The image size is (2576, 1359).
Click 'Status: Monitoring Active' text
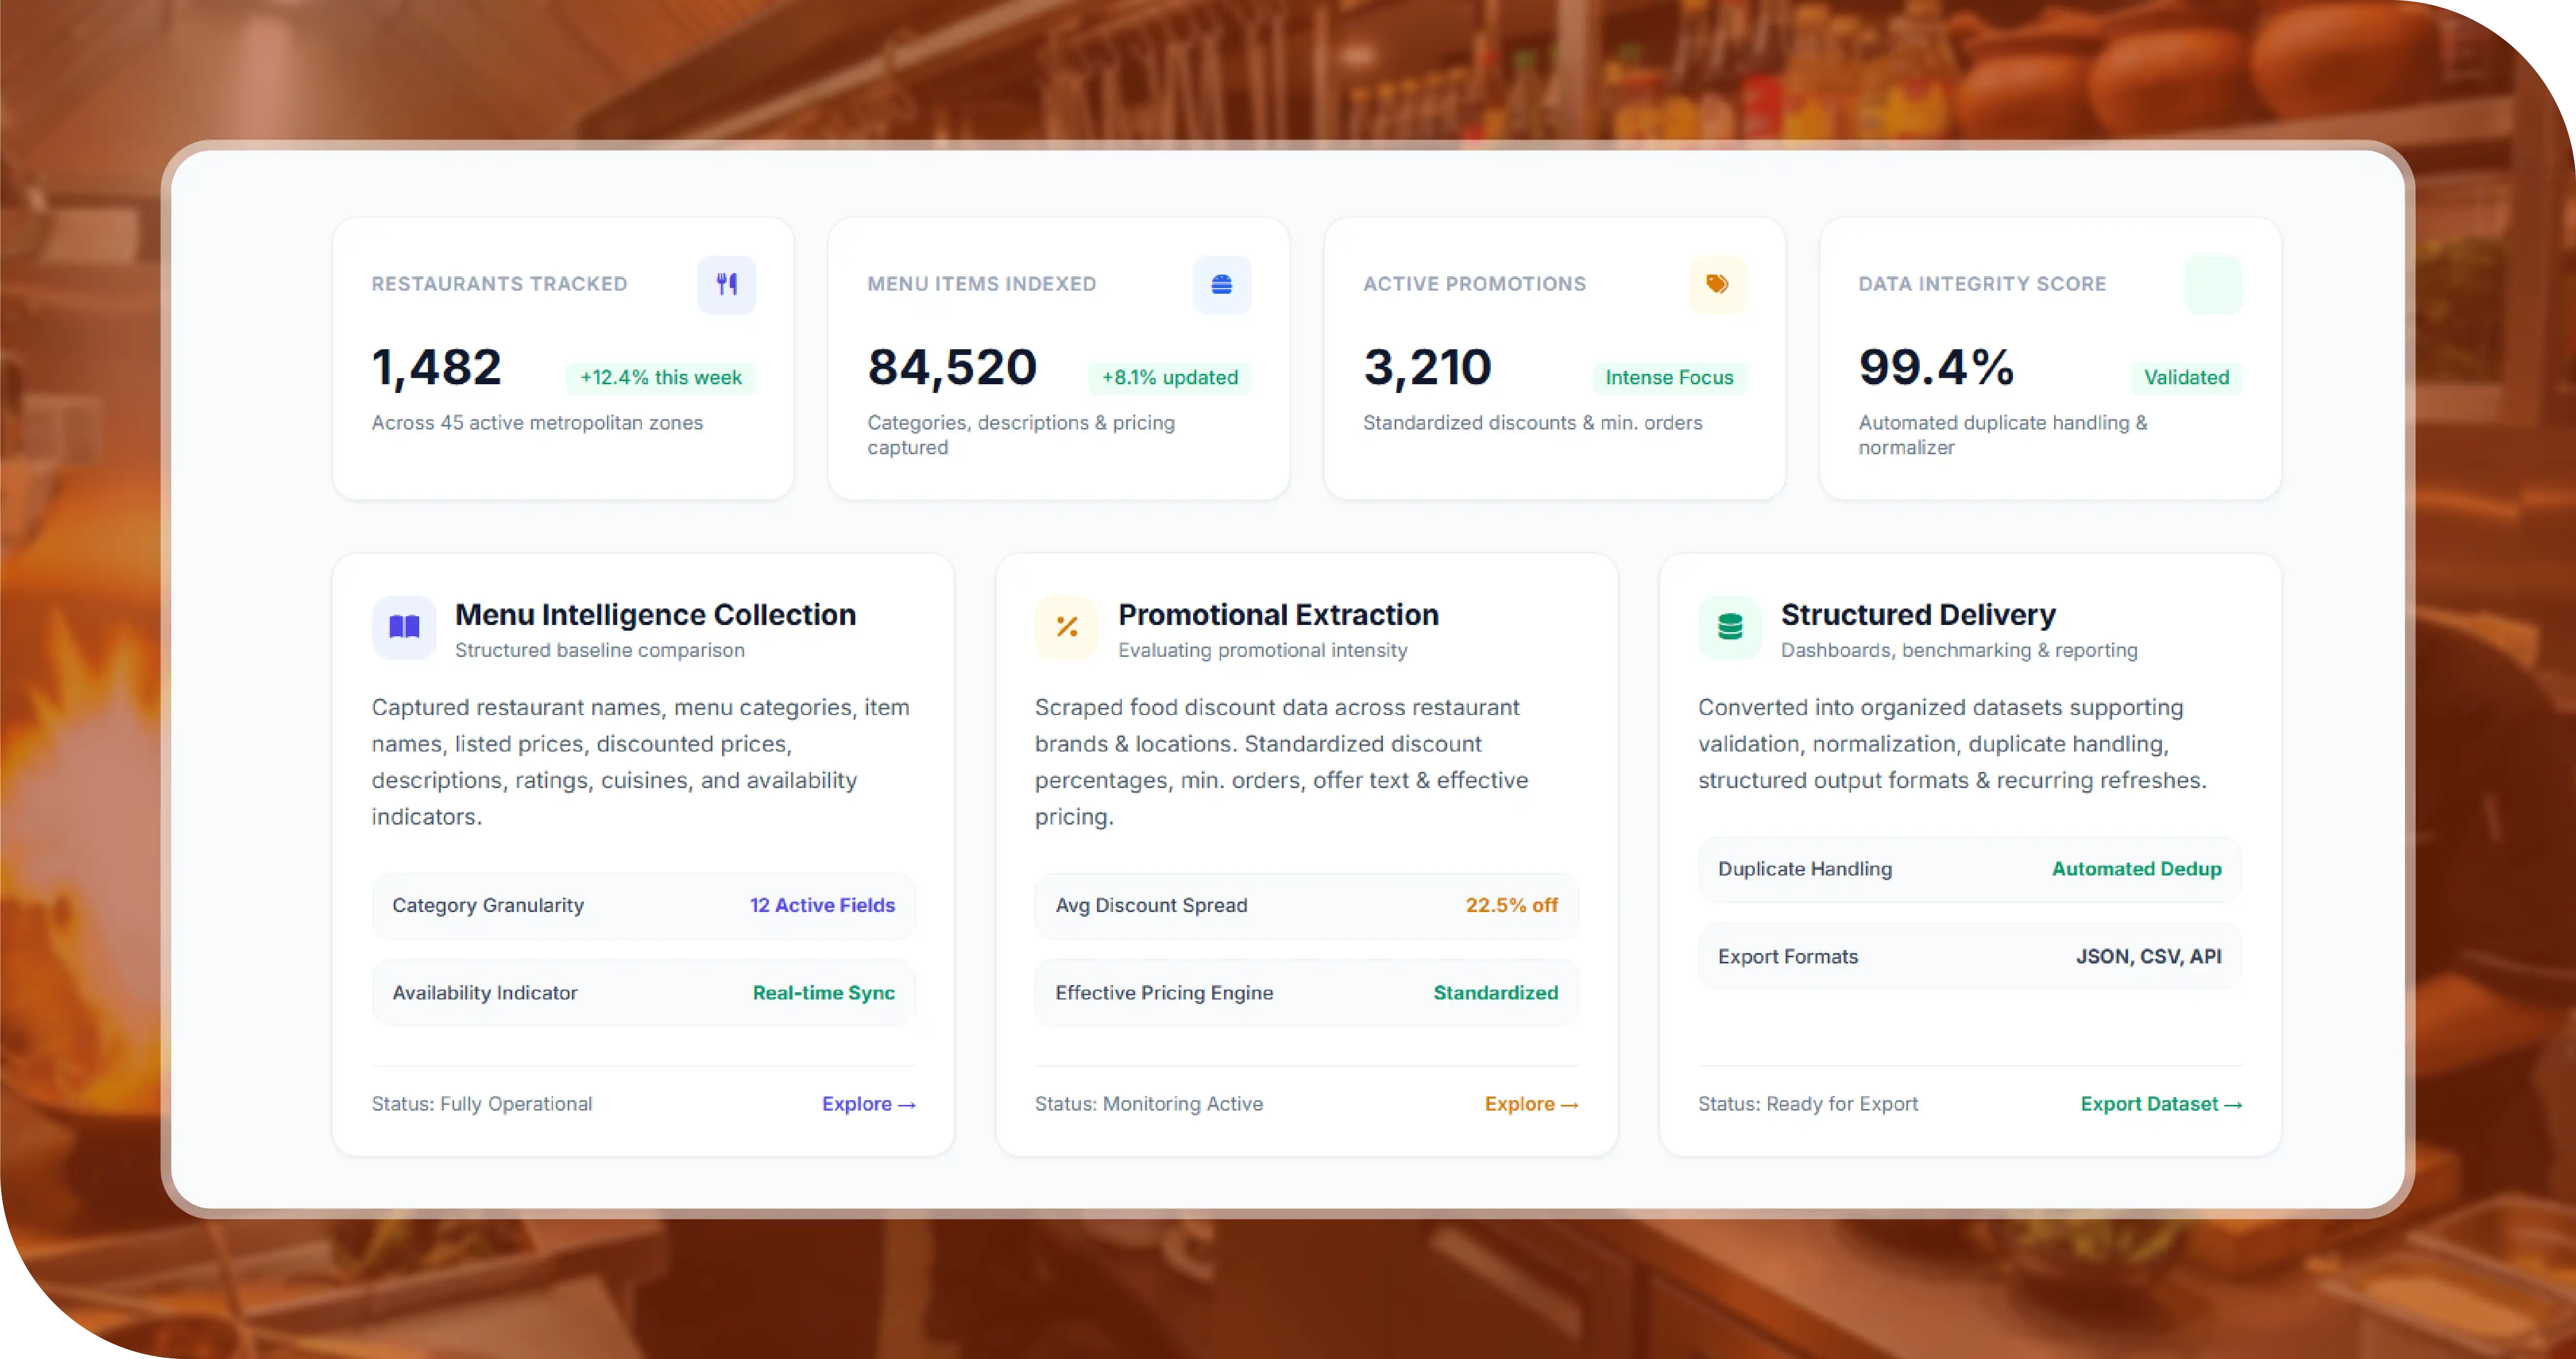(x=1148, y=1104)
